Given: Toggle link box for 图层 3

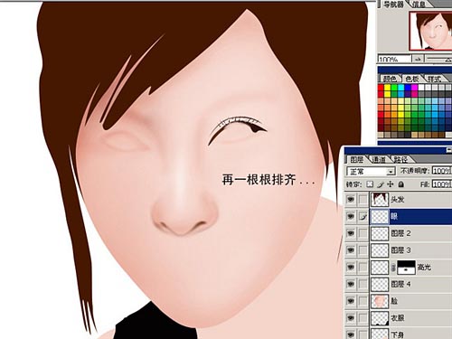Looking at the screenshot, I should tap(363, 250).
